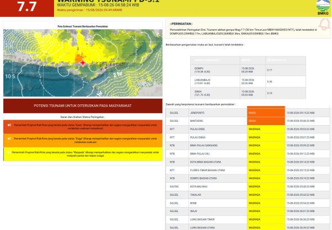Click the BONE area name
Viewport: 332px width, 230px height.
(x=194, y=203)
